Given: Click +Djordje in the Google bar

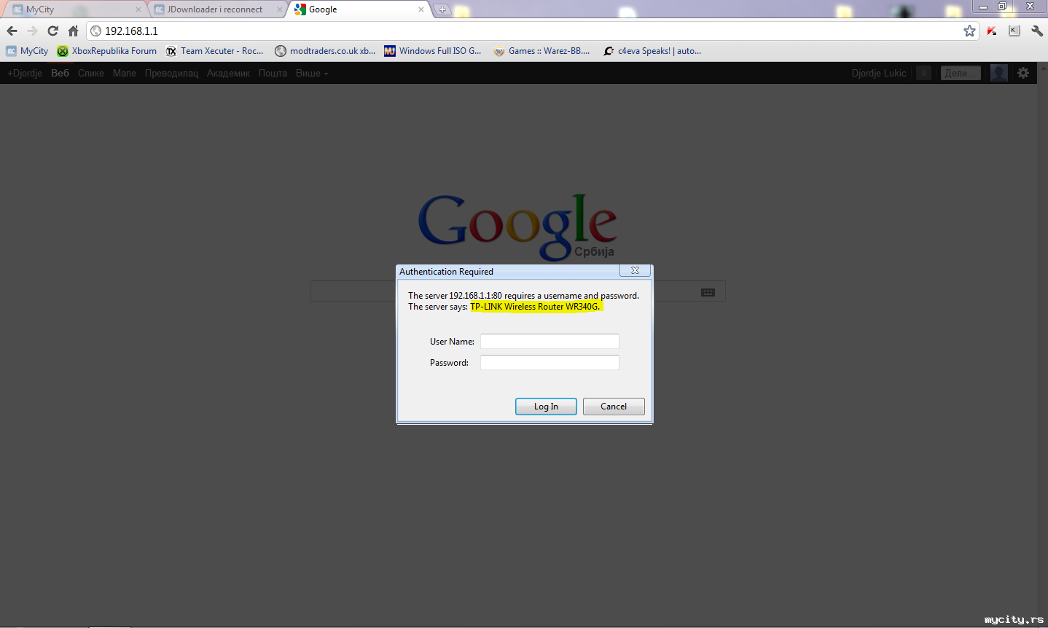Looking at the screenshot, I should (25, 73).
